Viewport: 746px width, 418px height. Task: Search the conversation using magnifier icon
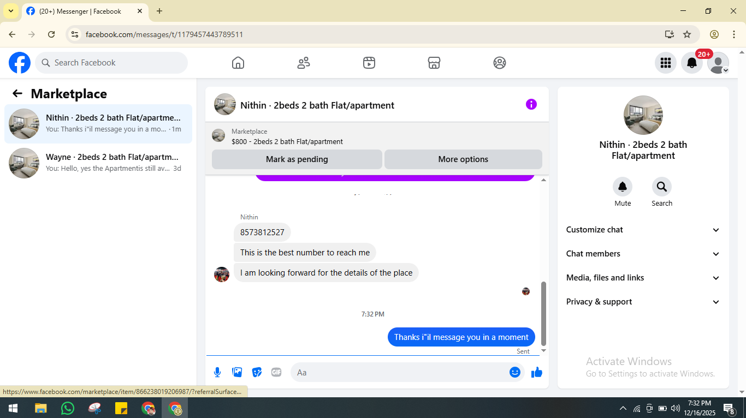[662, 187]
